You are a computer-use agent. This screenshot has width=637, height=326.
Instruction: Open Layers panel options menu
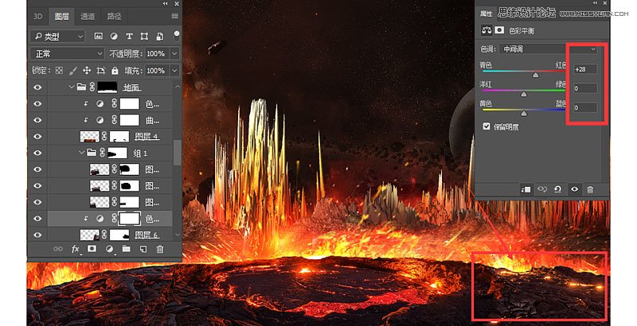point(174,16)
